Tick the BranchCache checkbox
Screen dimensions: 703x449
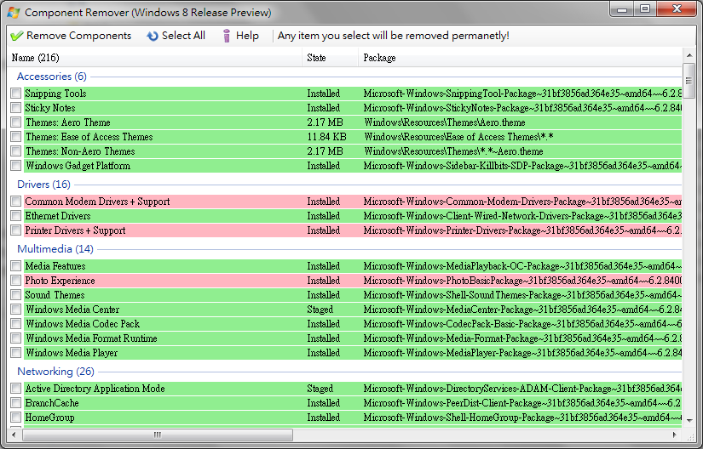click(16, 403)
